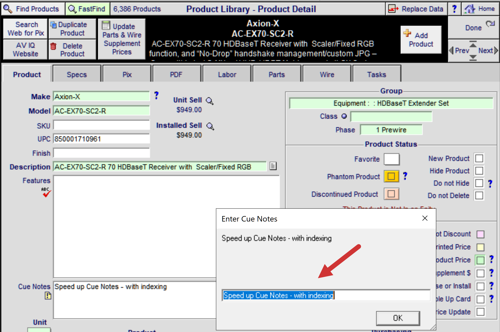This screenshot has height=332, width=500.
Task: Open the Pix tab
Action: (127, 75)
